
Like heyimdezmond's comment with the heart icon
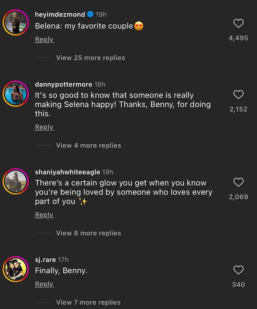click(x=238, y=23)
